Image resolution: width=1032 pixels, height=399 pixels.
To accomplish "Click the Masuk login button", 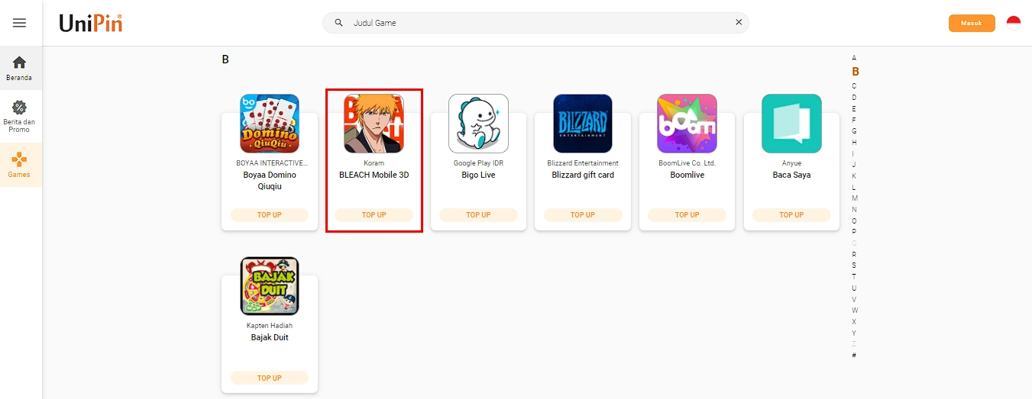I will click(x=972, y=23).
